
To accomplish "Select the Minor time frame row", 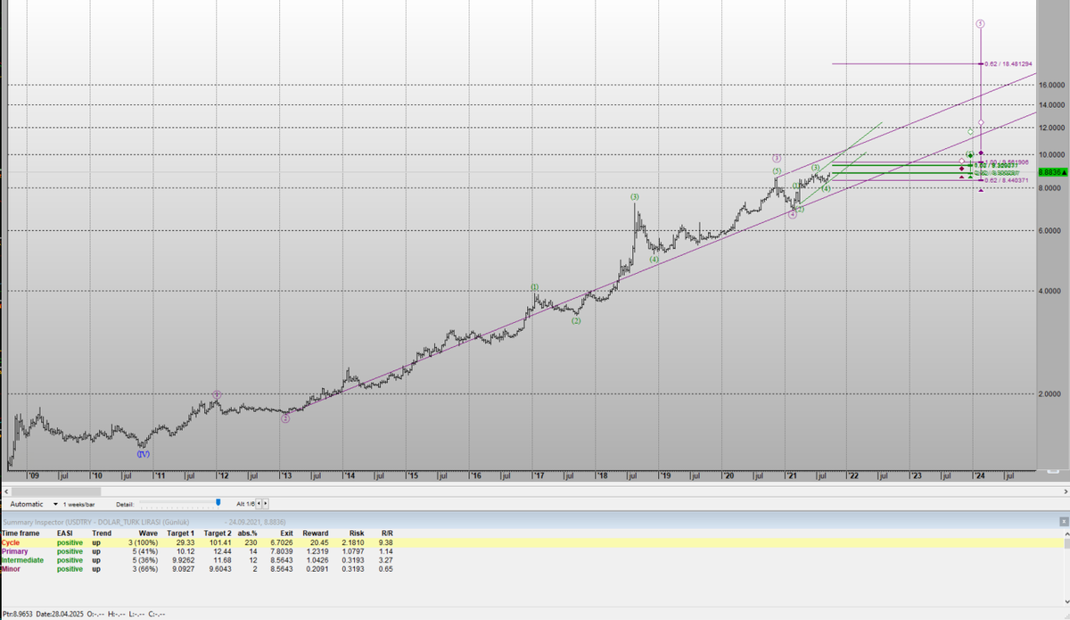I will (533, 569).
